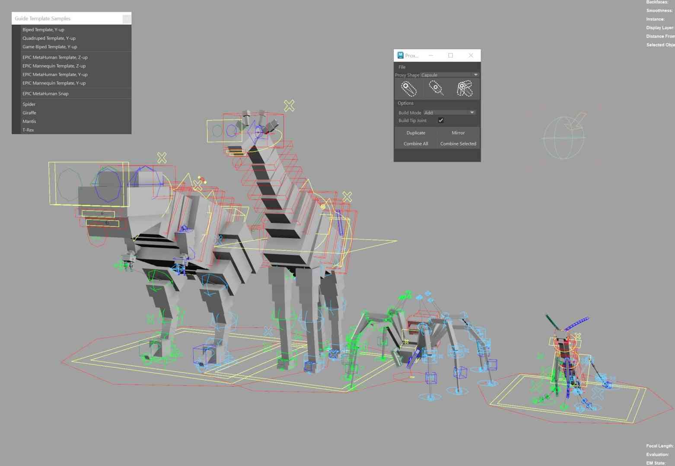675x466 pixels.
Task: Open the Build Mode dropdown set to Add
Action: pyautogui.click(x=449, y=112)
